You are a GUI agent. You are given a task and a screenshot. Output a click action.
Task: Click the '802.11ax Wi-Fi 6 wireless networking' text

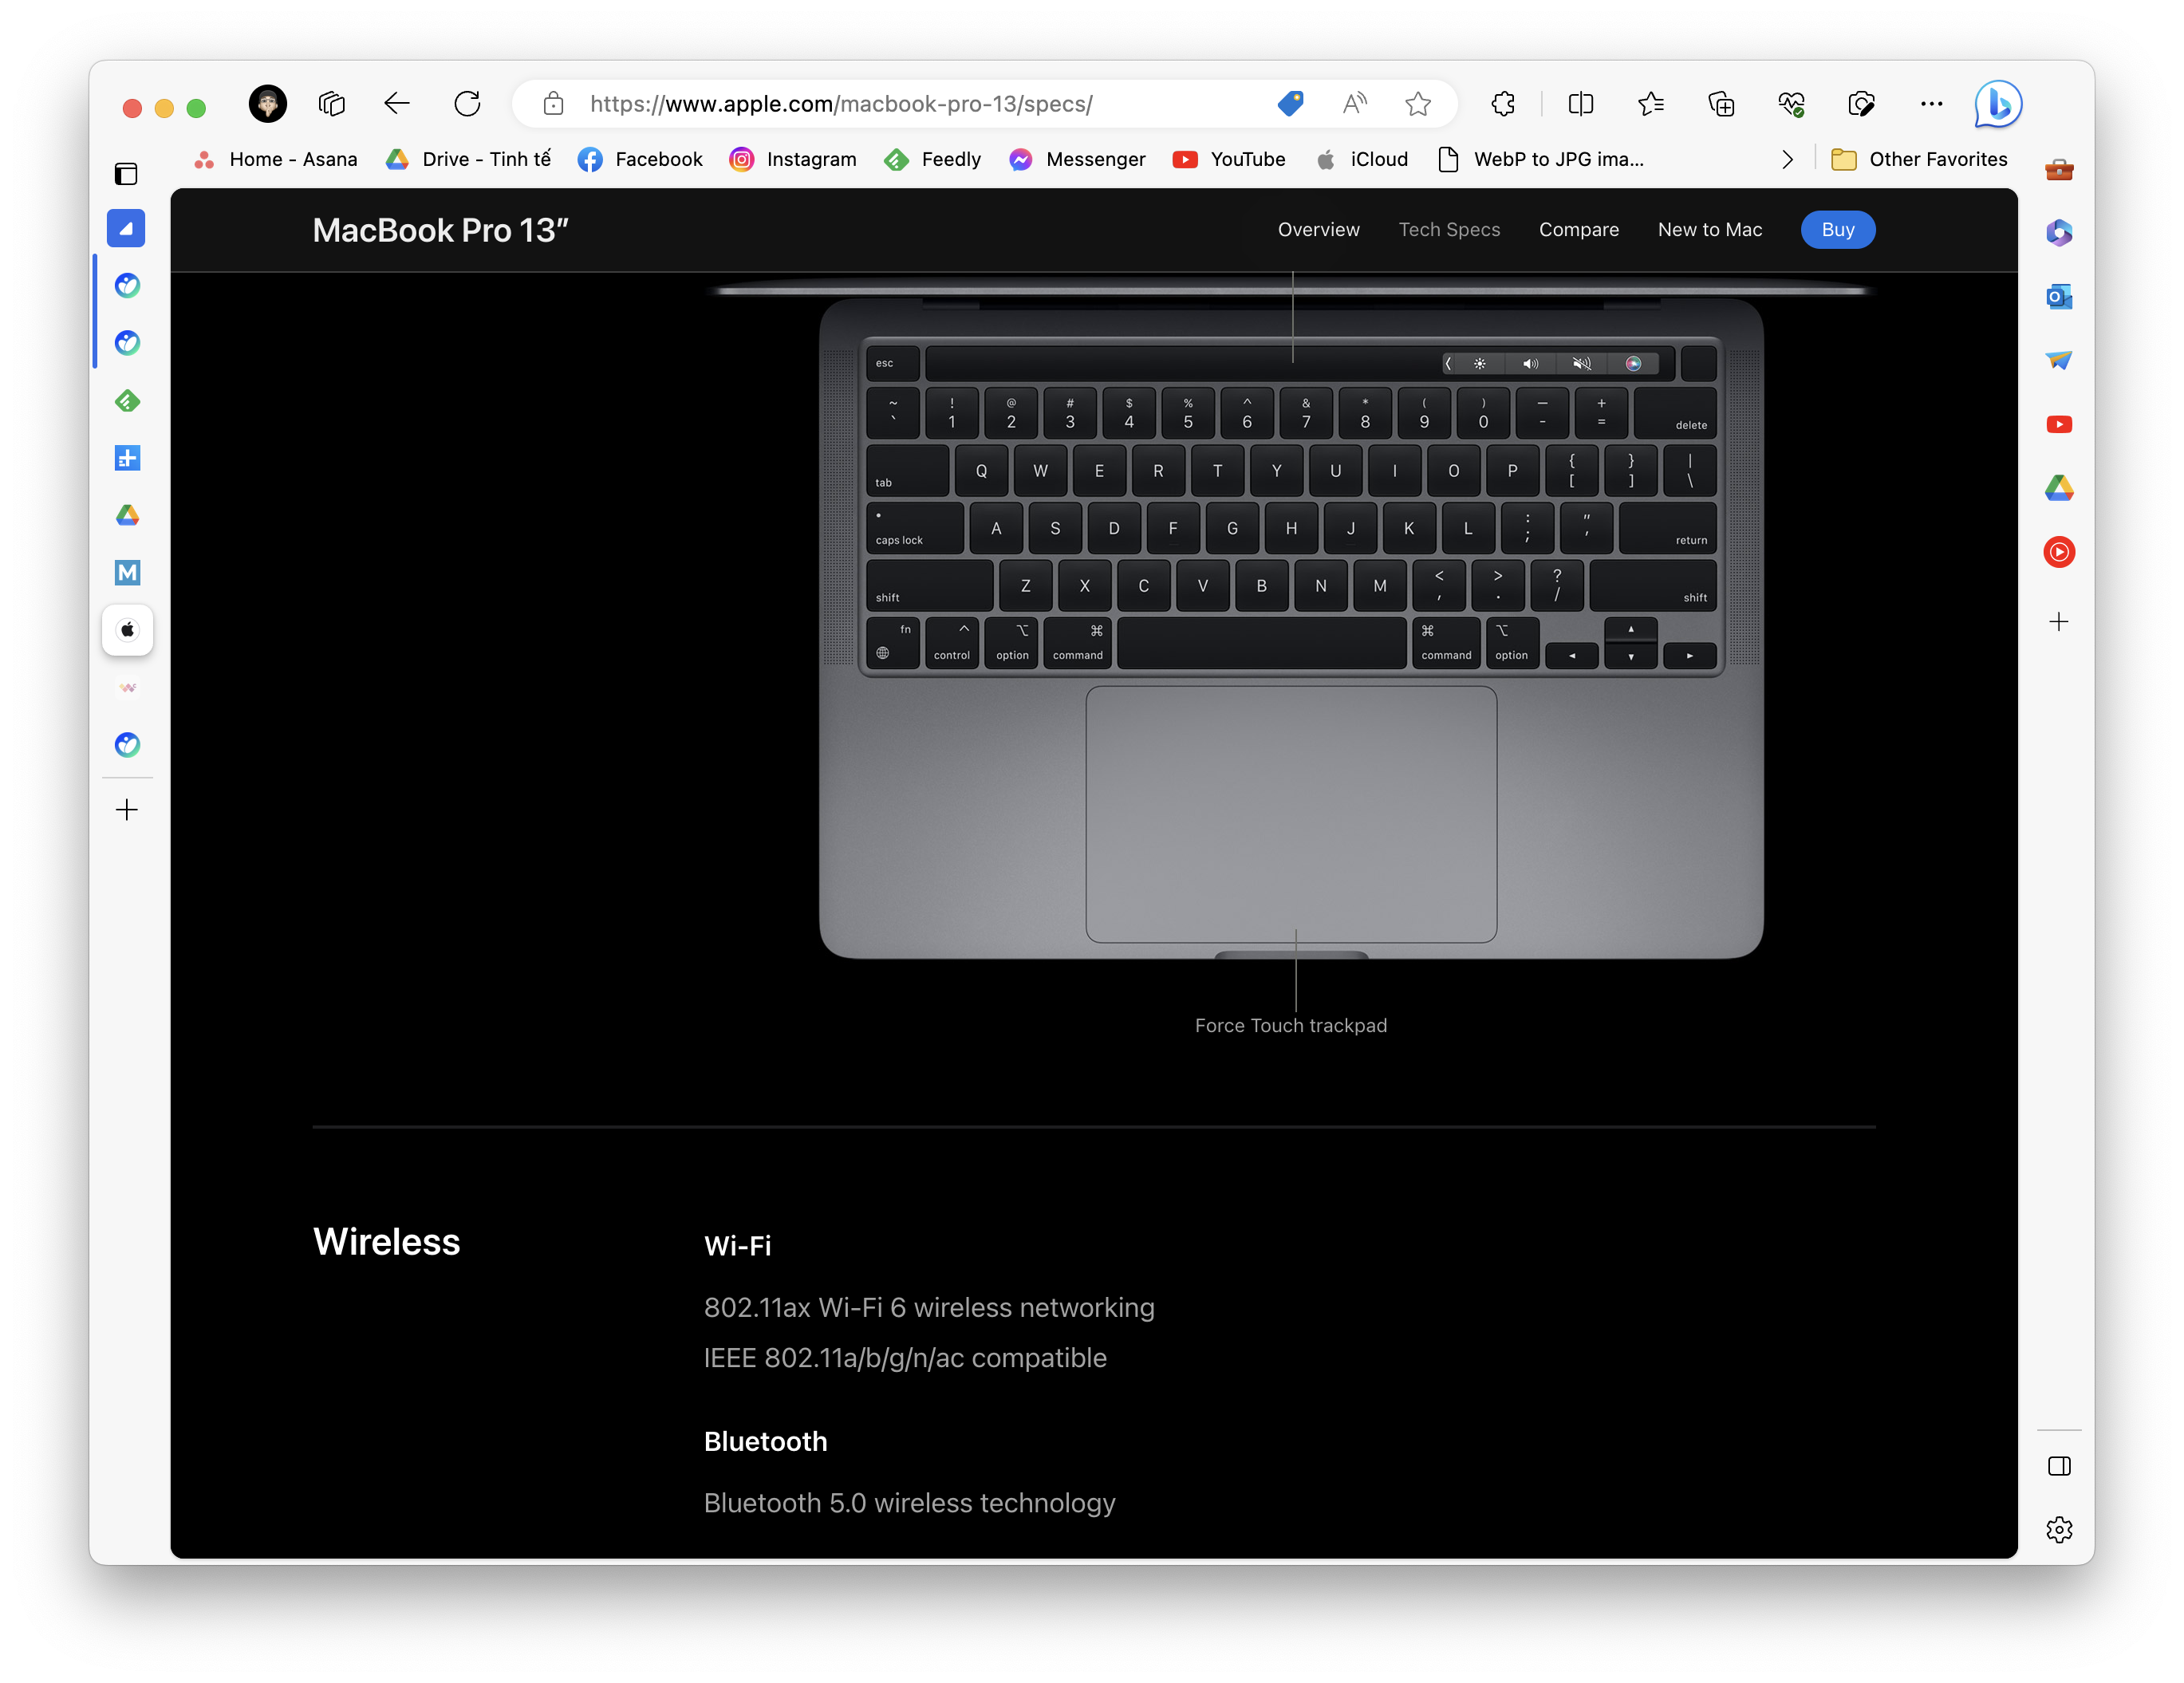click(929, 1308)
